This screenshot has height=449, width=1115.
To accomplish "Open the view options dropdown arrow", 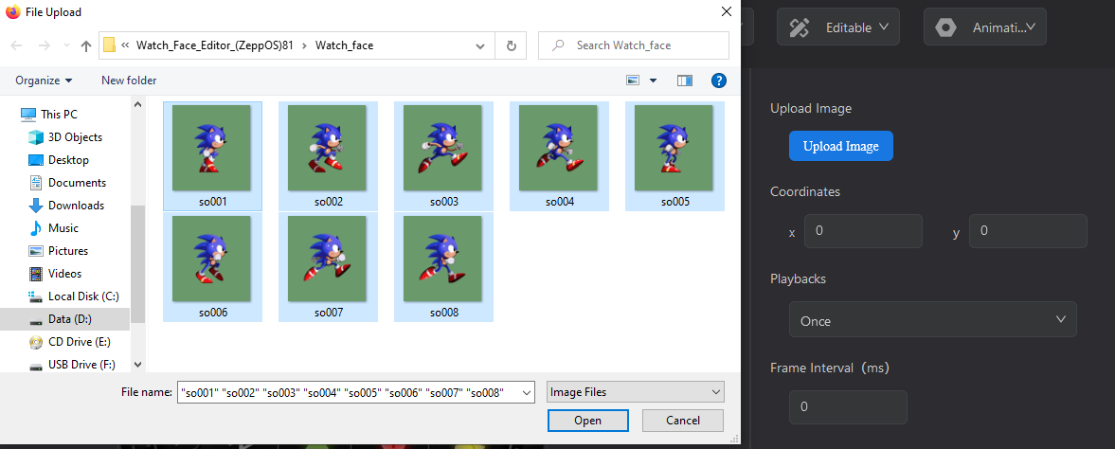I will pyautogui.click(x=654, y=81).
